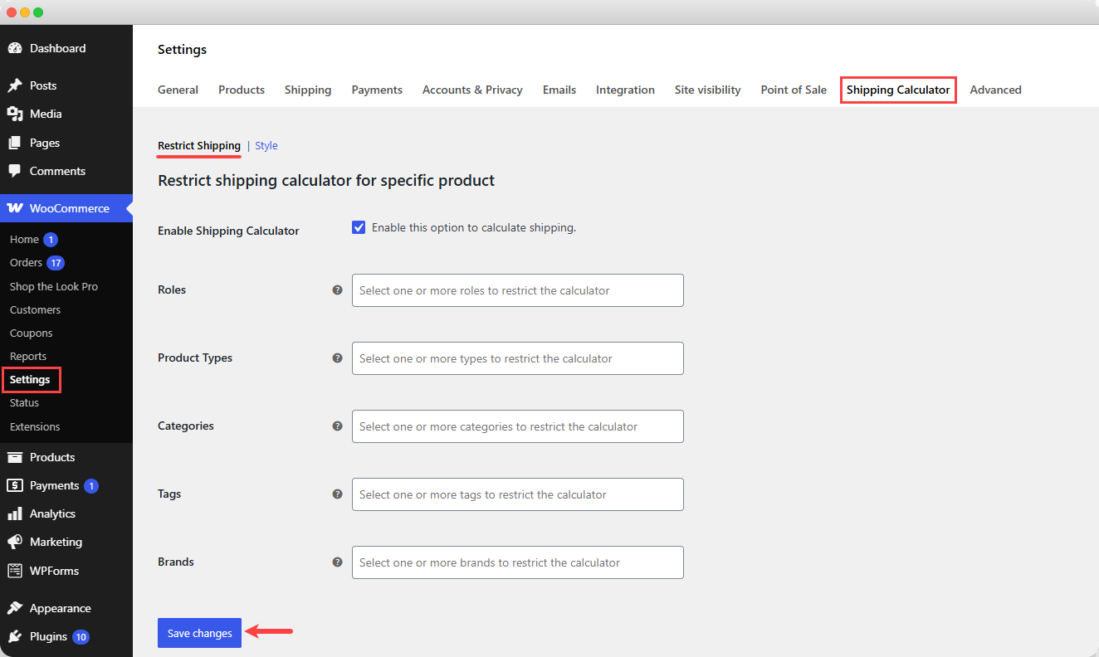
Task: Click the Plugins plug icon
Action: (x=15, y=636)
